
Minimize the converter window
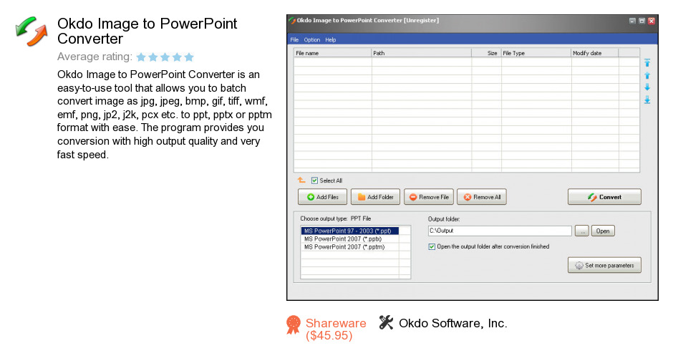coord(632,21)
